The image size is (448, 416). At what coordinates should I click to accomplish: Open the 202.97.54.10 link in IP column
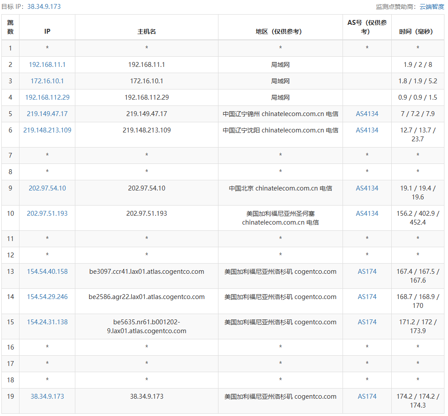[47, 188]
